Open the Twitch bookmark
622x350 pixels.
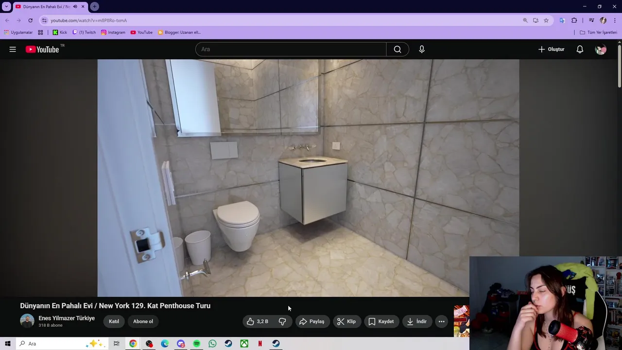click(84, 33)
